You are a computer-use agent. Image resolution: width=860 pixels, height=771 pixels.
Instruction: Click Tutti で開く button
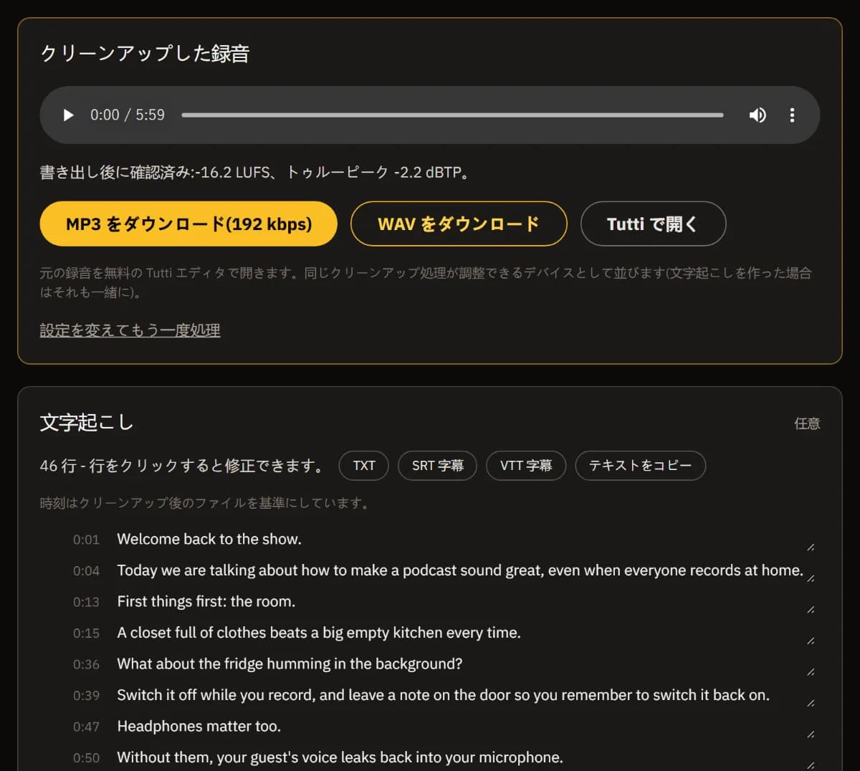point(653,224)
